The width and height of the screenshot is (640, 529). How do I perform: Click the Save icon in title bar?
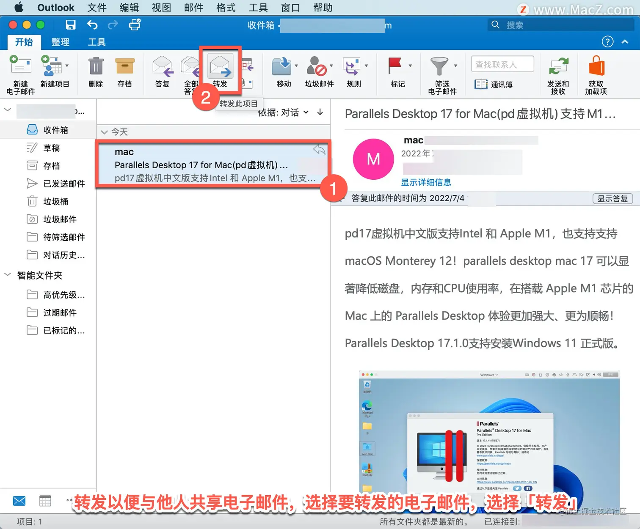tap(71, 25)
